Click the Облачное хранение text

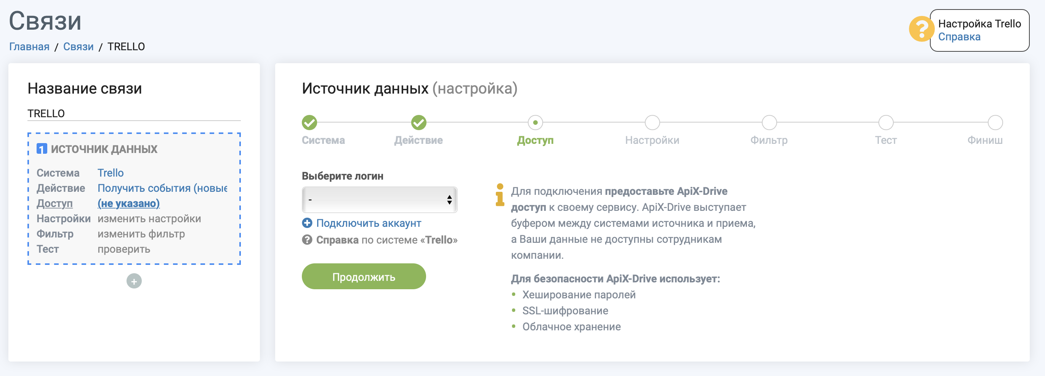tap(571, 327)
